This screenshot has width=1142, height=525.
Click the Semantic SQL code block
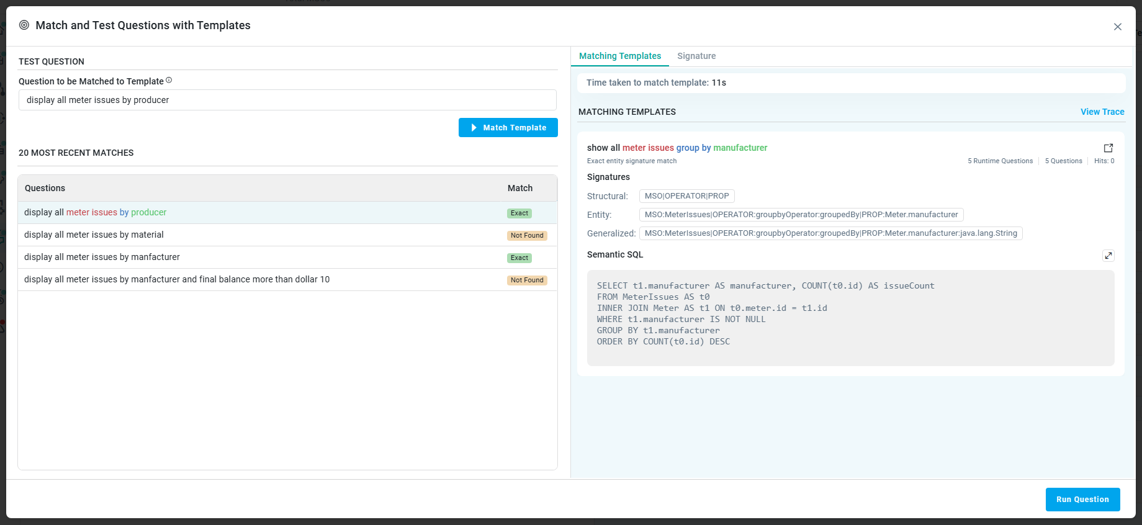click(851, 318)
